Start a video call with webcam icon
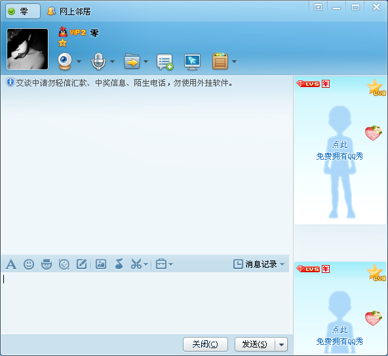Screen dimensions: 388x356 [65, 61]
